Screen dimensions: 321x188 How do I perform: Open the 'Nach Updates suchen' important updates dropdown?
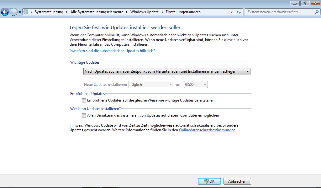tap(167, 71)
